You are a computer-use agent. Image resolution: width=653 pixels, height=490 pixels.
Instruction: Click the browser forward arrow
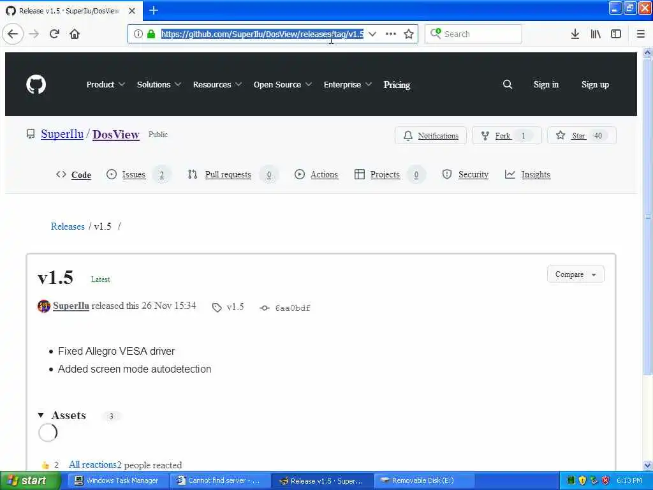(34, 34)
